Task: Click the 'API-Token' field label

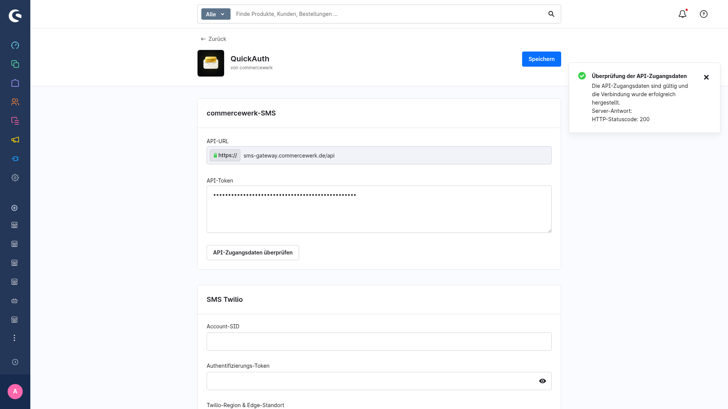Action: [220, 181]
